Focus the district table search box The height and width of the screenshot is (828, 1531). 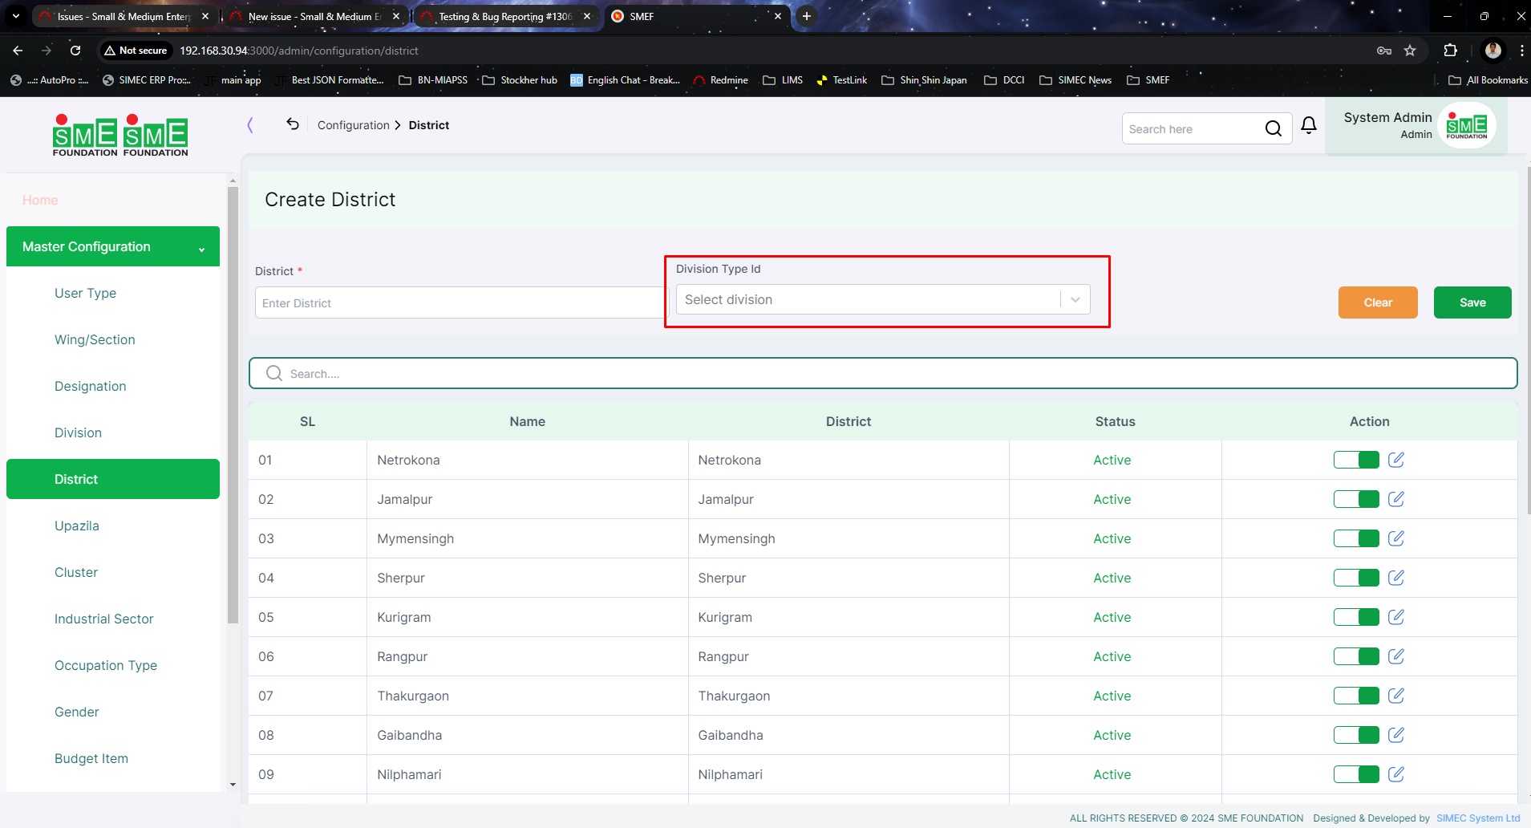click(x=883, y=373)
